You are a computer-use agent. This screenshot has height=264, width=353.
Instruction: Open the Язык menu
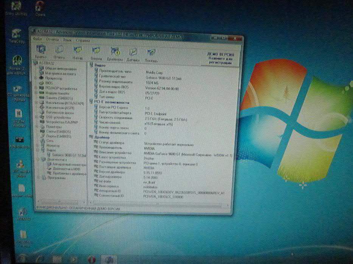[x=67, y=40]
